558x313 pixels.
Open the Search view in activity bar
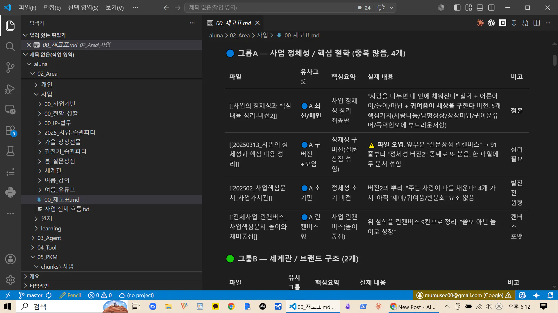pos(10,46)
